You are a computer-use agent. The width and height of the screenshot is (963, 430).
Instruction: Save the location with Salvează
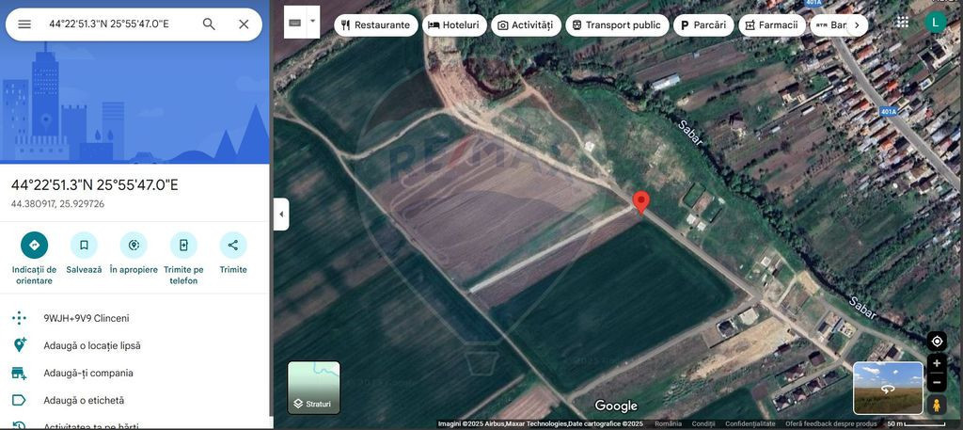tap(84, 246)
